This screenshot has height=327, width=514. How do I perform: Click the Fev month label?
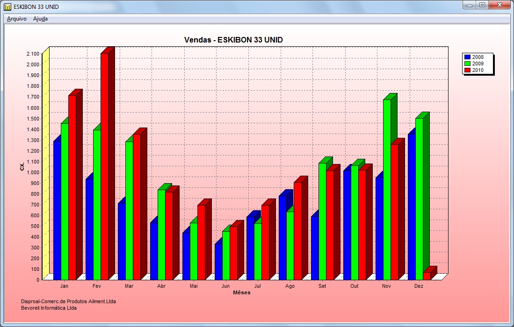pyautogui.click(x=97, y=286)
